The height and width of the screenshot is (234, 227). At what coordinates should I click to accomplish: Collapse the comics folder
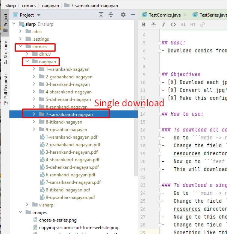(20, 46)
